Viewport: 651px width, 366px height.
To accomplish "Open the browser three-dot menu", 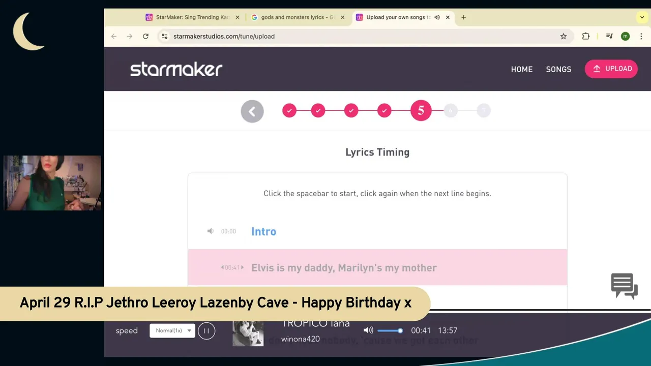I will (641, 36).
